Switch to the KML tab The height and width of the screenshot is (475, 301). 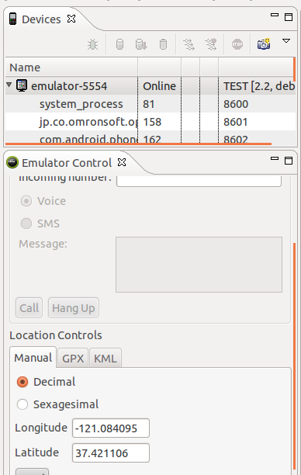[x=106, y=359]
